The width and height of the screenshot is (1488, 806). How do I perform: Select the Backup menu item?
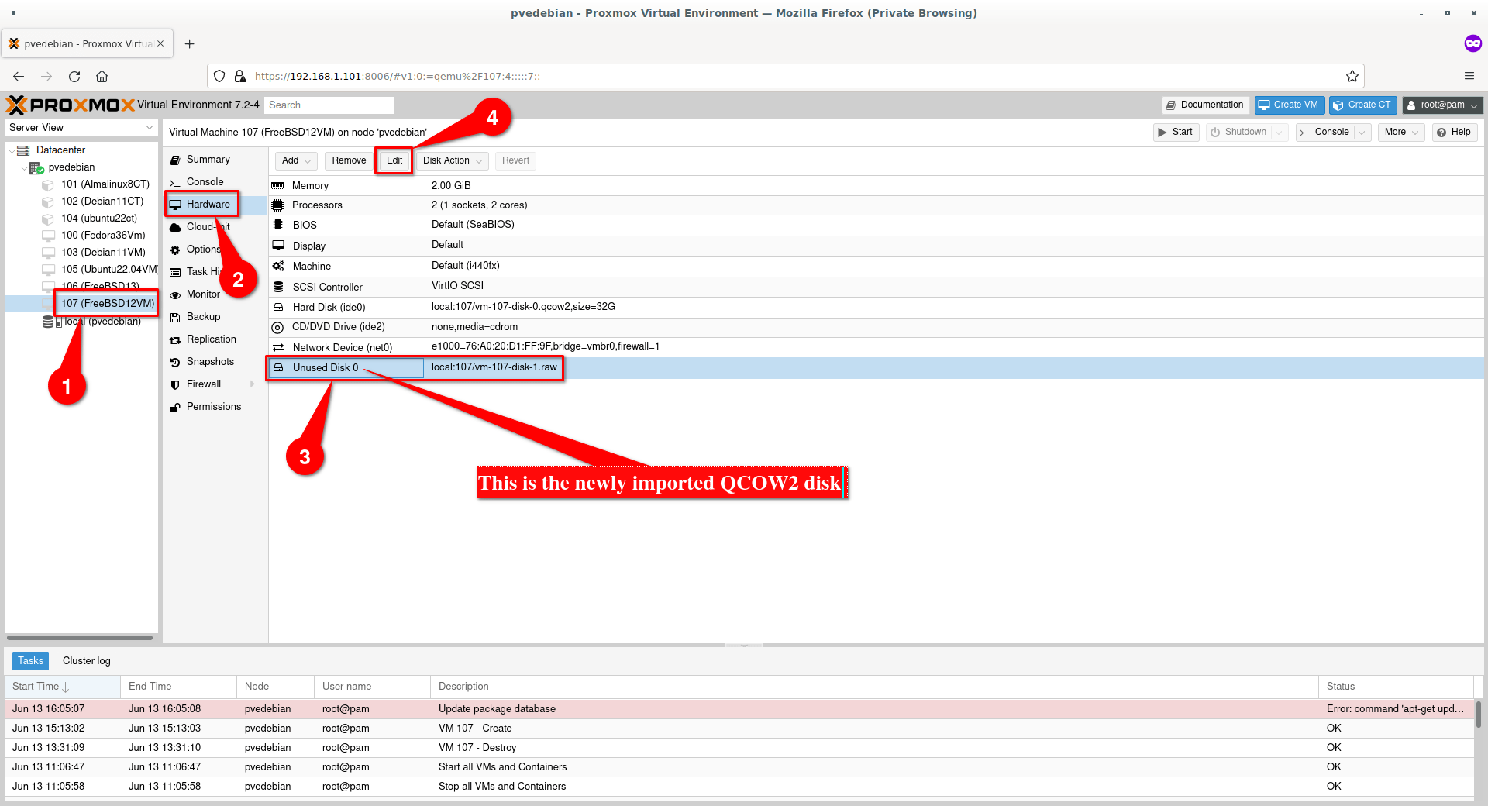coord(203,316)
